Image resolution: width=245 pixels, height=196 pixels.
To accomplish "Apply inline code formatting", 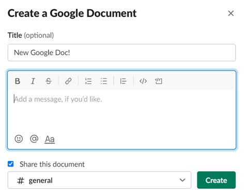I will tap(143, 81).
